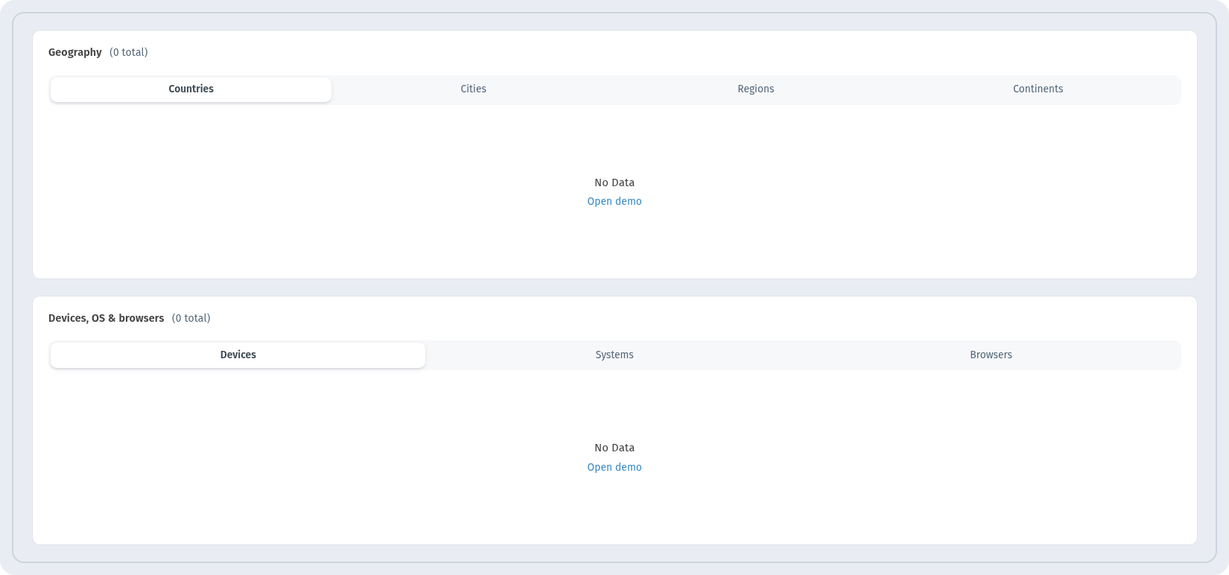
Task: Click the No Data text in Geography panel
Action: point(614,182)
